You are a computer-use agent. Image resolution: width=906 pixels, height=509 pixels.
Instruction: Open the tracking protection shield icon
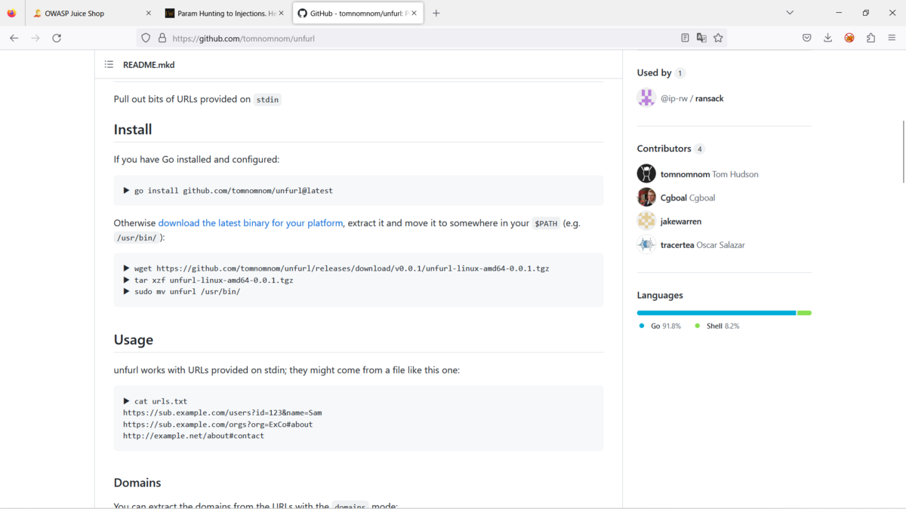146,38
